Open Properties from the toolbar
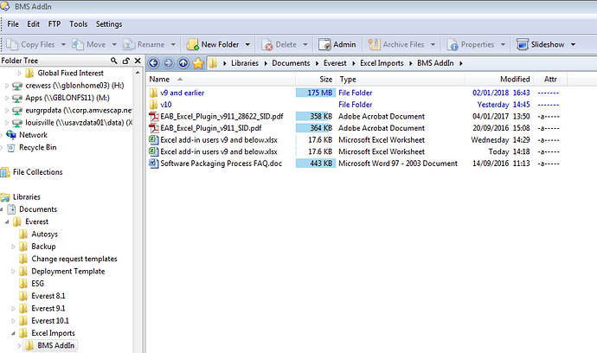This screenshot has height=353, width=597. coord(470,44)
